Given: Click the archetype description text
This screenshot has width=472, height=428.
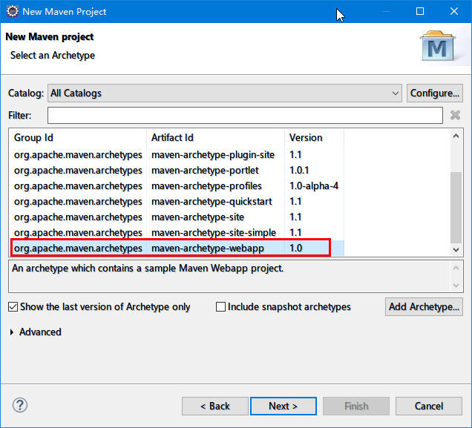Looking at the screenshot, I should [x=148, y=269].
